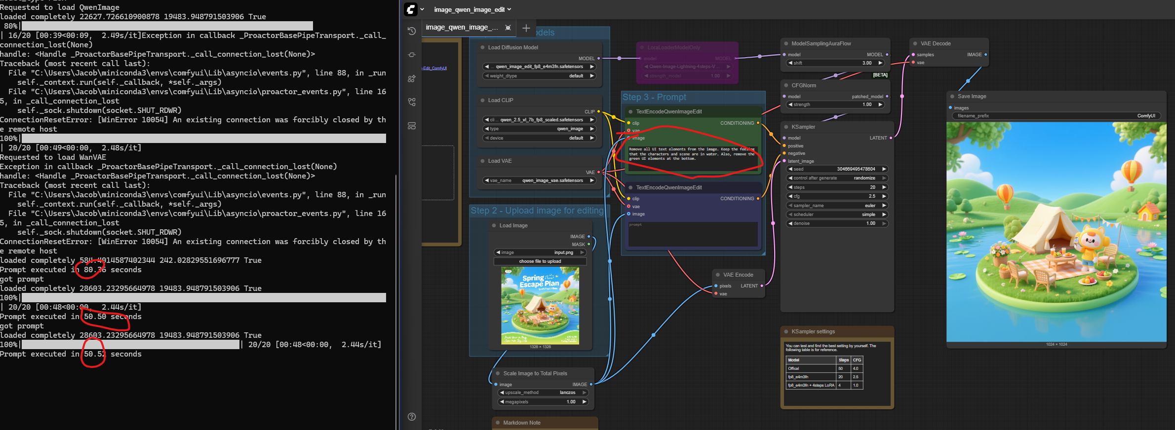Collapse the Load Diffusion Model node
This screenshot has height=430, width=1175.
[x=483, y=47]
